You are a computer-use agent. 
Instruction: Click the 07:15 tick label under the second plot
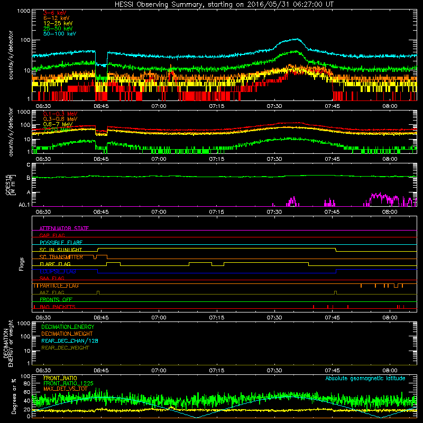tap(217, 159)
